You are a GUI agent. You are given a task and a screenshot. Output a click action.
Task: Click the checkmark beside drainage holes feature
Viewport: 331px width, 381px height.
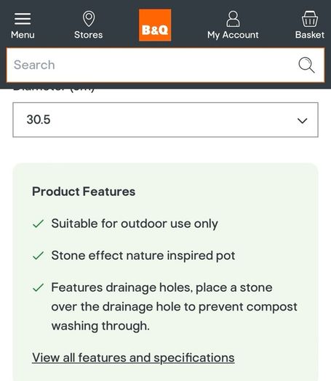38,287
